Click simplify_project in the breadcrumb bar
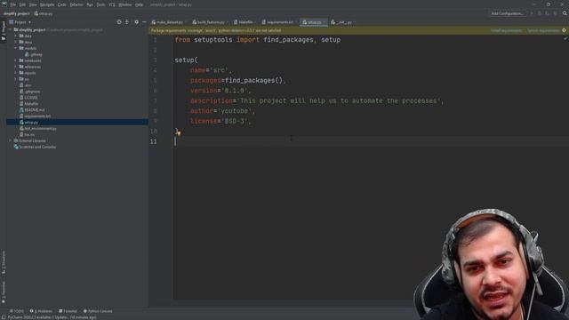Screen dimensions: 569x320 (x=17, y=13)
